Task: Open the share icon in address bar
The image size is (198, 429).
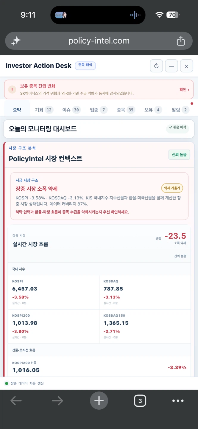Action: click(x=181, y=41)
